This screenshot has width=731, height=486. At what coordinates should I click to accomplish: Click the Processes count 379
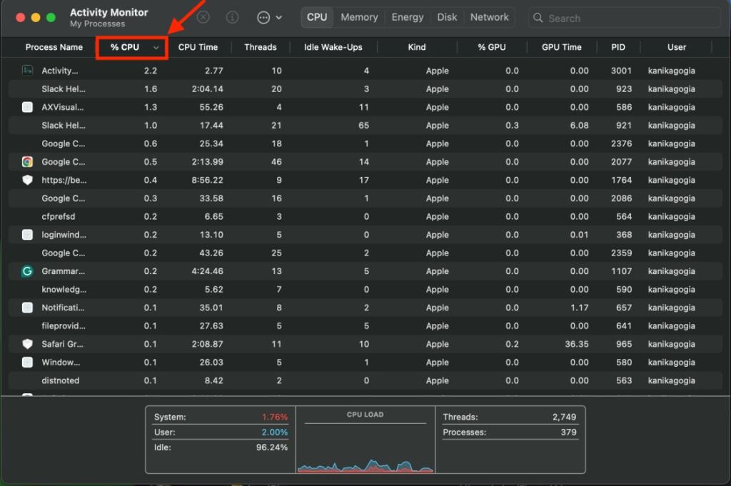click(568, 432)
